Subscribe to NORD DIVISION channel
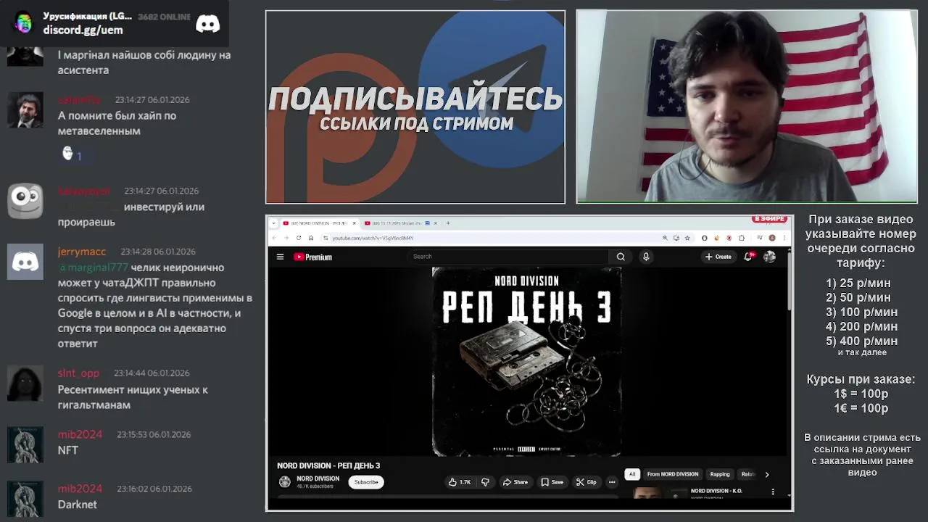 366,482
